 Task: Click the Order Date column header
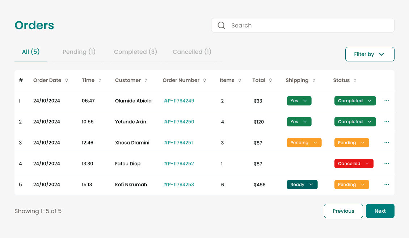point(47,80)
